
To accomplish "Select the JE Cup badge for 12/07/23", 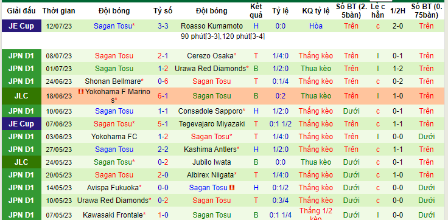I will (x=21, y=26).
